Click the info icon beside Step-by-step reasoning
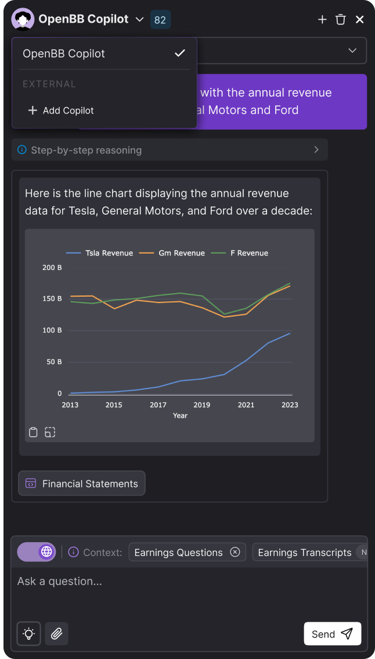The image size is (375, 659). click(x=22, y=149)
